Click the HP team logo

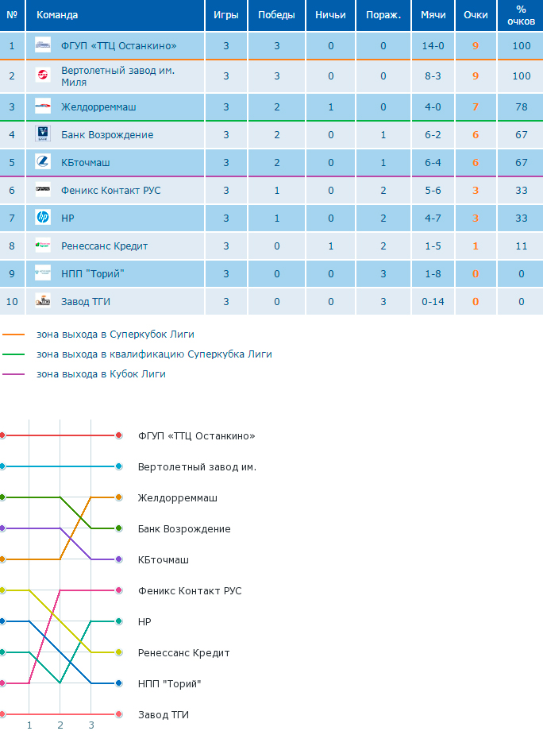pyautogui.click(x=43, y=217)
